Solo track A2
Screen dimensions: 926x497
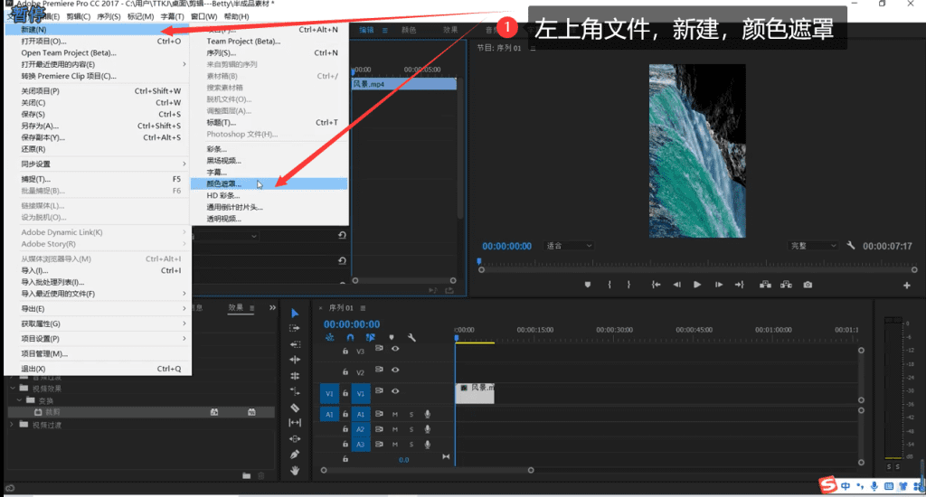tap(411, 429)
